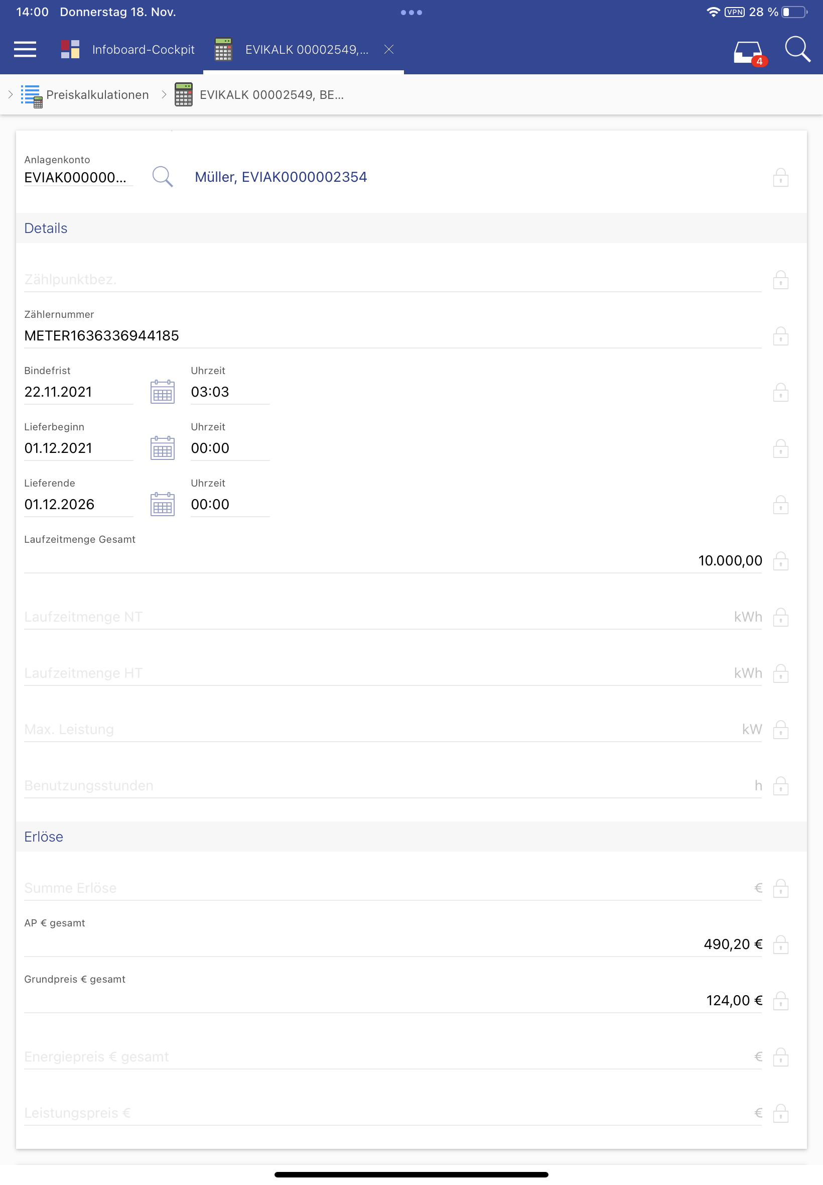Tap the global search magnifier icon
823x1185 pixels.
[x=797, y=50]
